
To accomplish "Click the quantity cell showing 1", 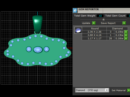I will (110, 35).
